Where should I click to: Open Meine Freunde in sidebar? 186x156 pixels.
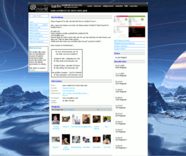(35, 27)
